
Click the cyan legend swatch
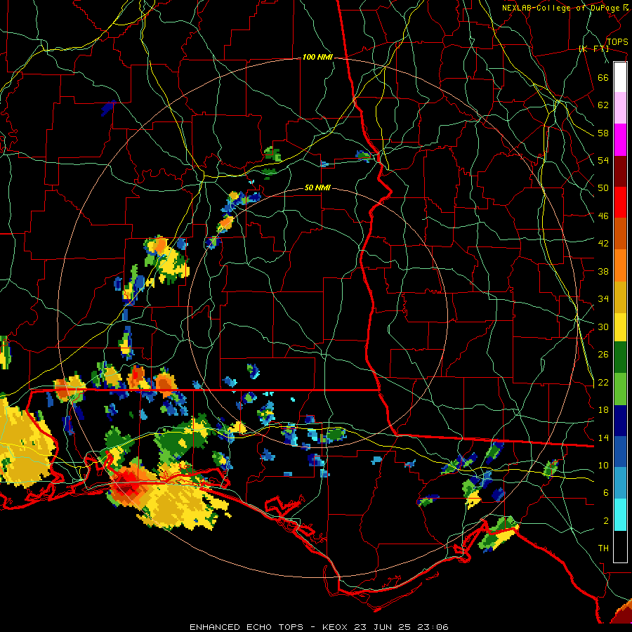[620, 515]
